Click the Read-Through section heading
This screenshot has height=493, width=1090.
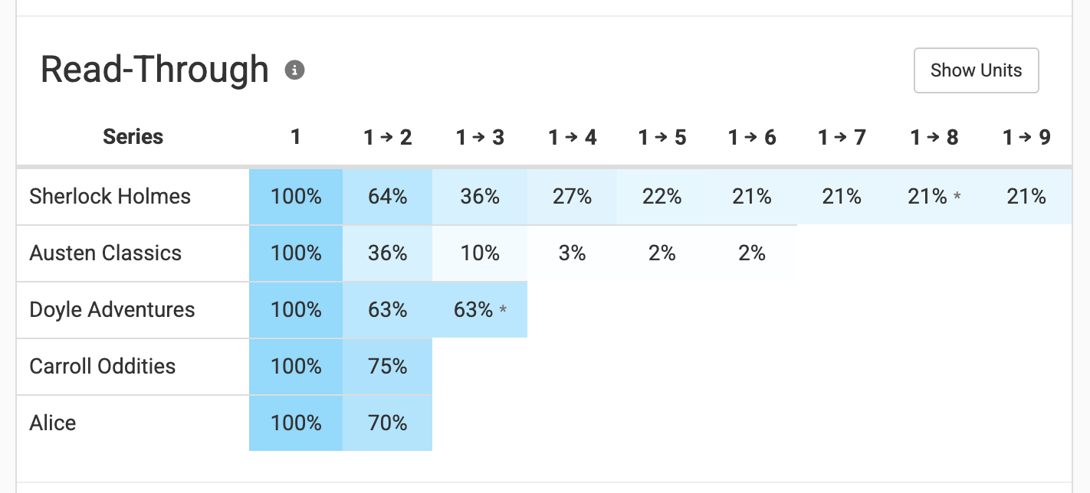pyautogui.click(x=154, y=70)
